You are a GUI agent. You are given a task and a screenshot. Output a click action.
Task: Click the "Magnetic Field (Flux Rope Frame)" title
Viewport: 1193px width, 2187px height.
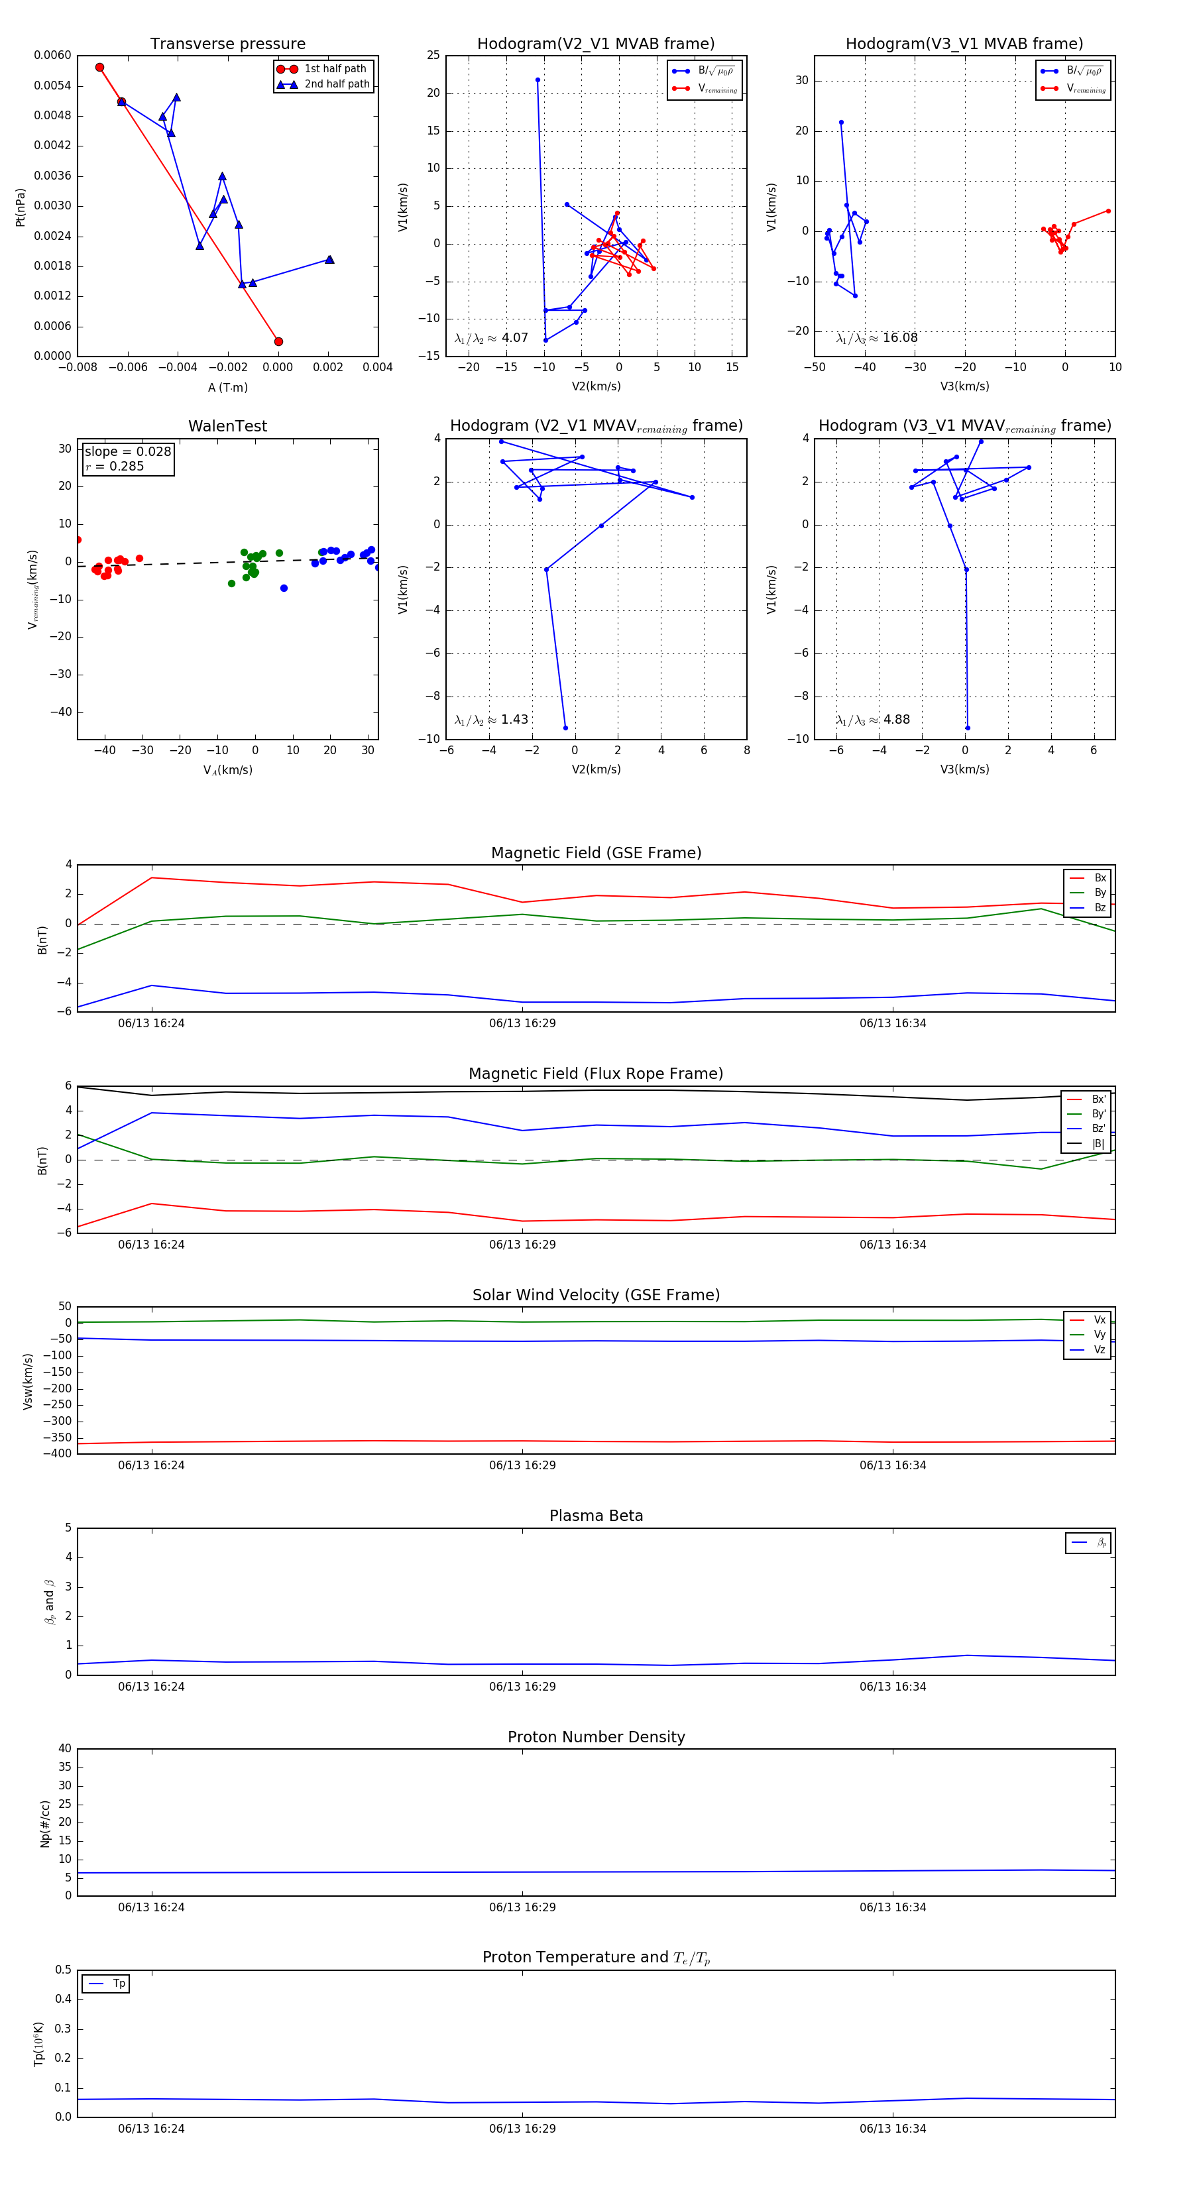(596, 1074)
